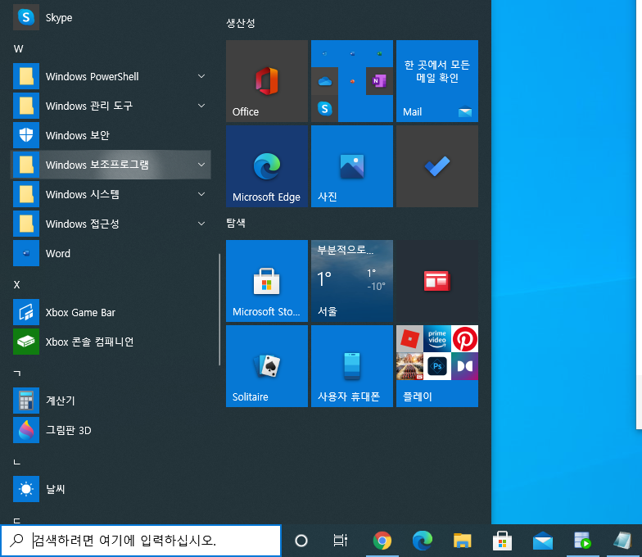Open the To Do checkmark tile
The width and height of the screenshot is (642, 557).
(x=437, y=166)
